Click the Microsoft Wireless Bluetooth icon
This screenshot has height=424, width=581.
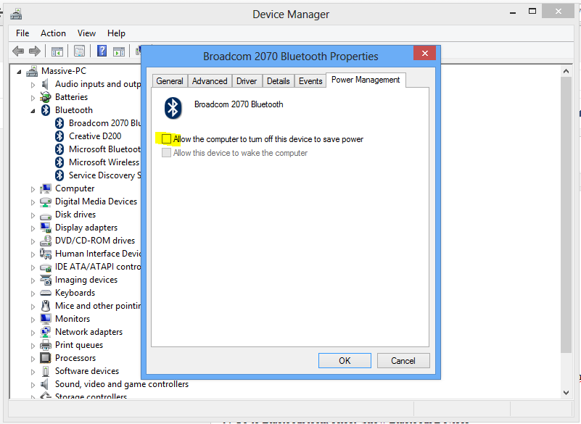pyautogui.click(x=59, y=162)
